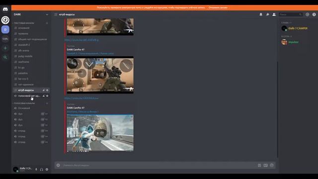Show pinned messages via the pin icon
This screenshot has width=318, height=179.
(267, 14)
